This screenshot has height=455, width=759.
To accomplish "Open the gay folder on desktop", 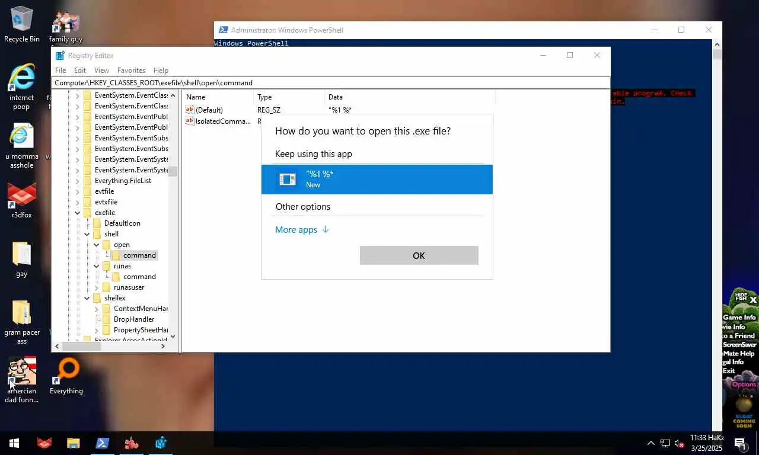I will 21,259.
